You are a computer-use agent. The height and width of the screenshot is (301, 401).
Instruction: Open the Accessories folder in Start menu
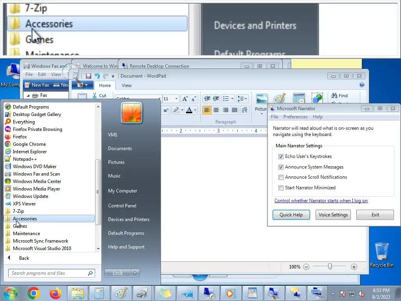(49, 219)
